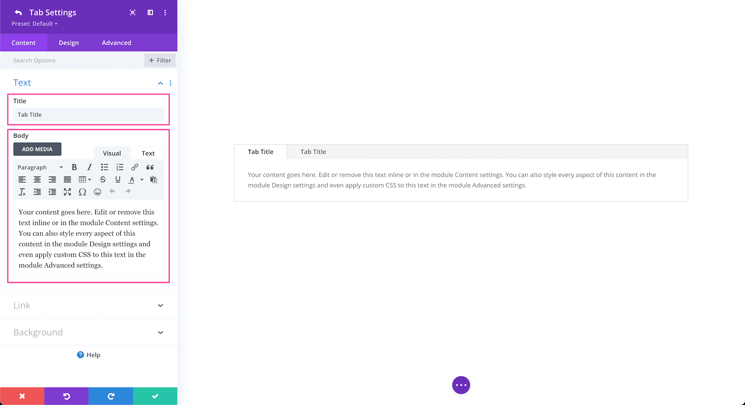
Task: Expand the Link section
Action: pyautogui.click(x=88, y=305)
